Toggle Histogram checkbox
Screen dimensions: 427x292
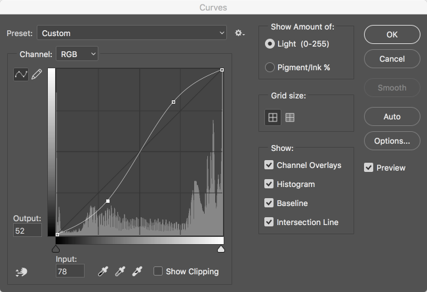coord(269,184)
